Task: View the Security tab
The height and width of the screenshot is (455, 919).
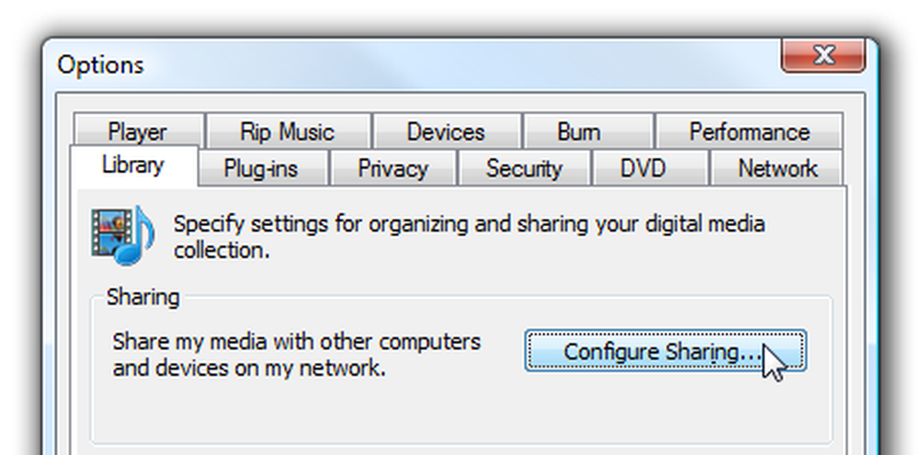Action: [x=524, y=168]
